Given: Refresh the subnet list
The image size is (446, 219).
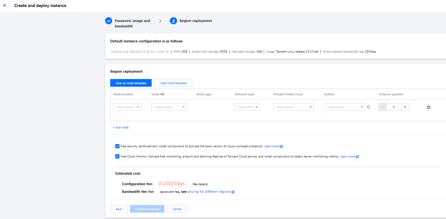Looking at the screenshot, I should [x=368, y=107].
